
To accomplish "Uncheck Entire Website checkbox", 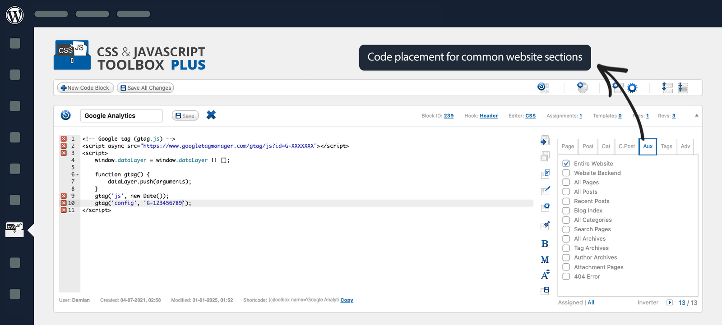I will click(566, 163).
